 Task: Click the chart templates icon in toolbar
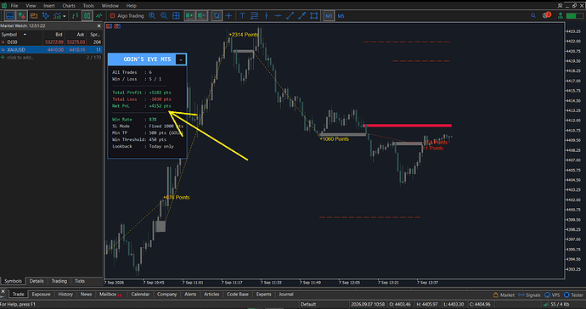57,15
